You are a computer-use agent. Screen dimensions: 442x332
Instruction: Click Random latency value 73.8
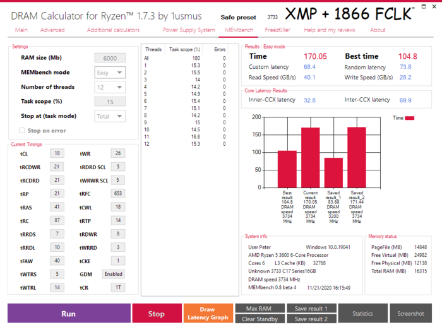pyautogui.click(x=405, y=67)
